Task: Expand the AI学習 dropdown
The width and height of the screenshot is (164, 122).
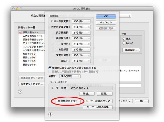Action: pyautogui.click(x=70, y=76)
